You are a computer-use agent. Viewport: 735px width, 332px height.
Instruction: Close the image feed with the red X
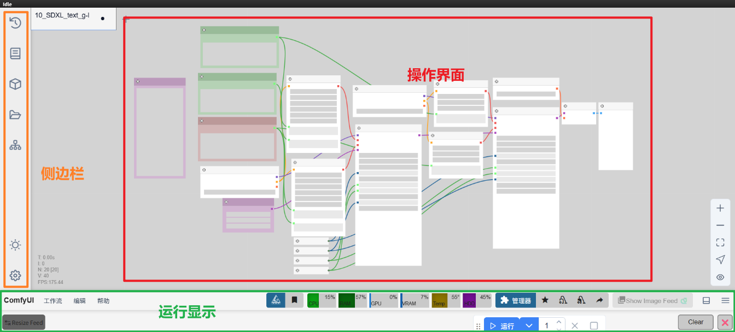pyautogui.click(x=725, y=322)
